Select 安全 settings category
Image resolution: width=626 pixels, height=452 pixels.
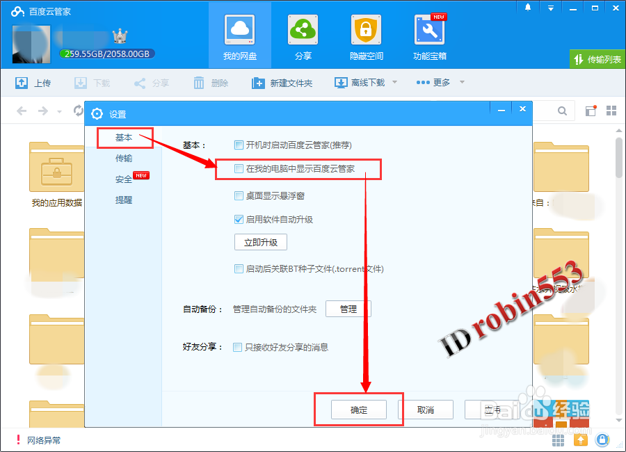(x=125, y=179)
